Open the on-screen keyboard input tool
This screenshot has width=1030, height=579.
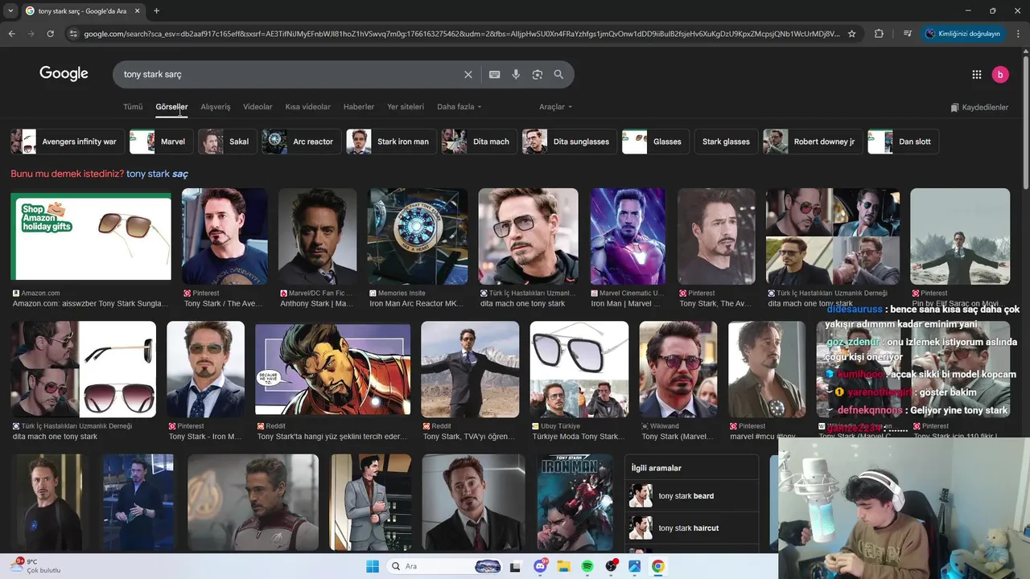495,74
